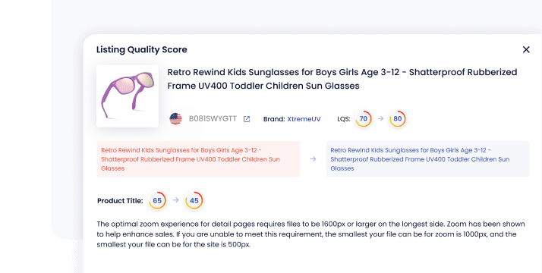The image size is (542, 273).
Task: Select the blue suggested title box
Action: click(x=427, y=159)
